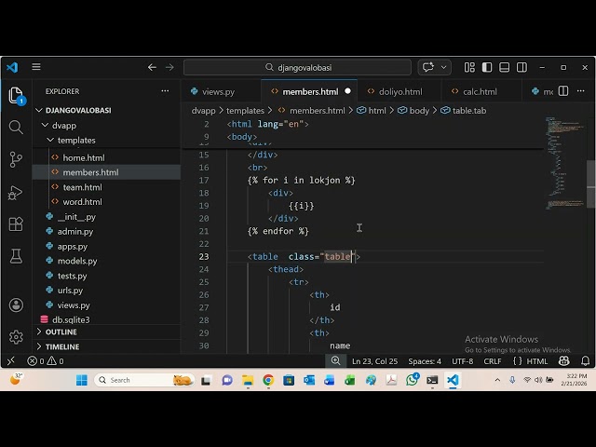Image resolution: width=596 pixels, height=447 pixels.
Task: Open editor More Actions ellipsis
Action: point(581,91)
